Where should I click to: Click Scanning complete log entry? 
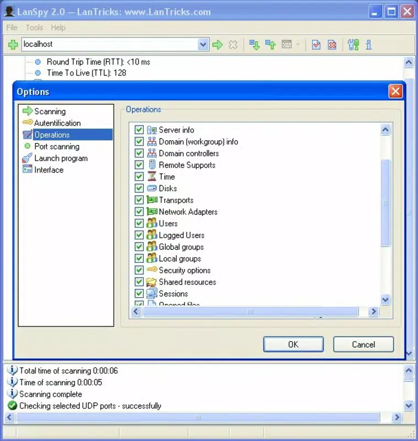point(51,394)
